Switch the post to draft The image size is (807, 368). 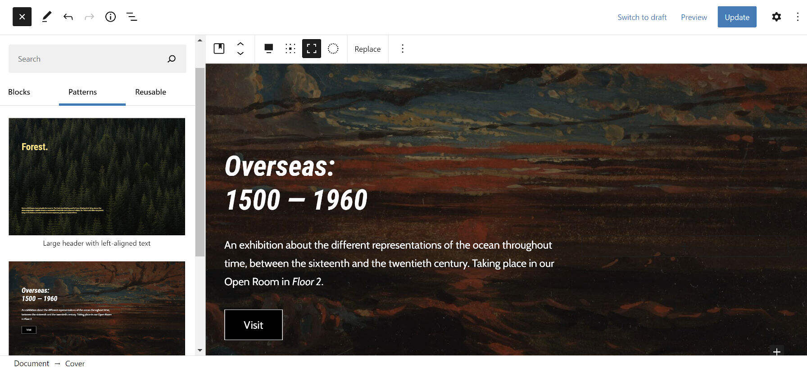(642, 17)
